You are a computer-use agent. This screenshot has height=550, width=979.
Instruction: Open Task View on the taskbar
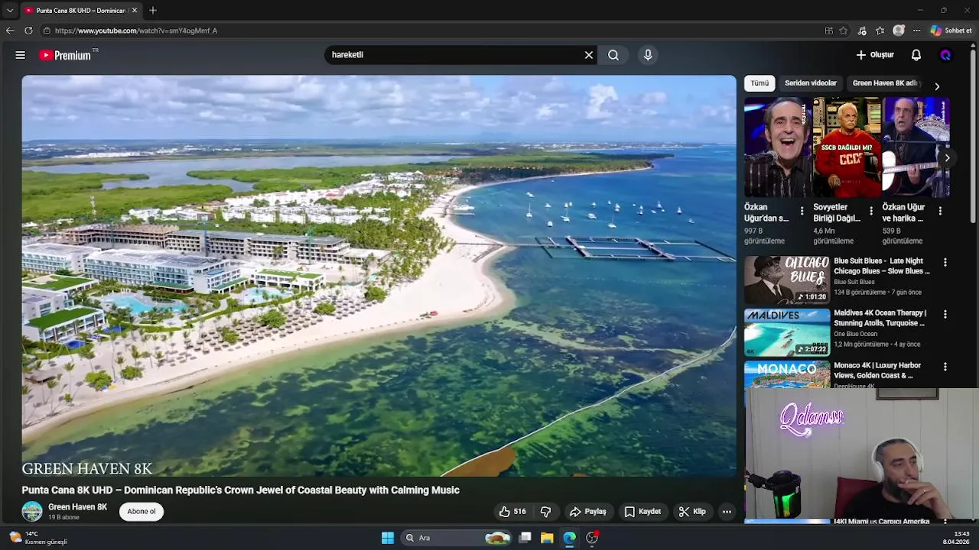point(525,538)
